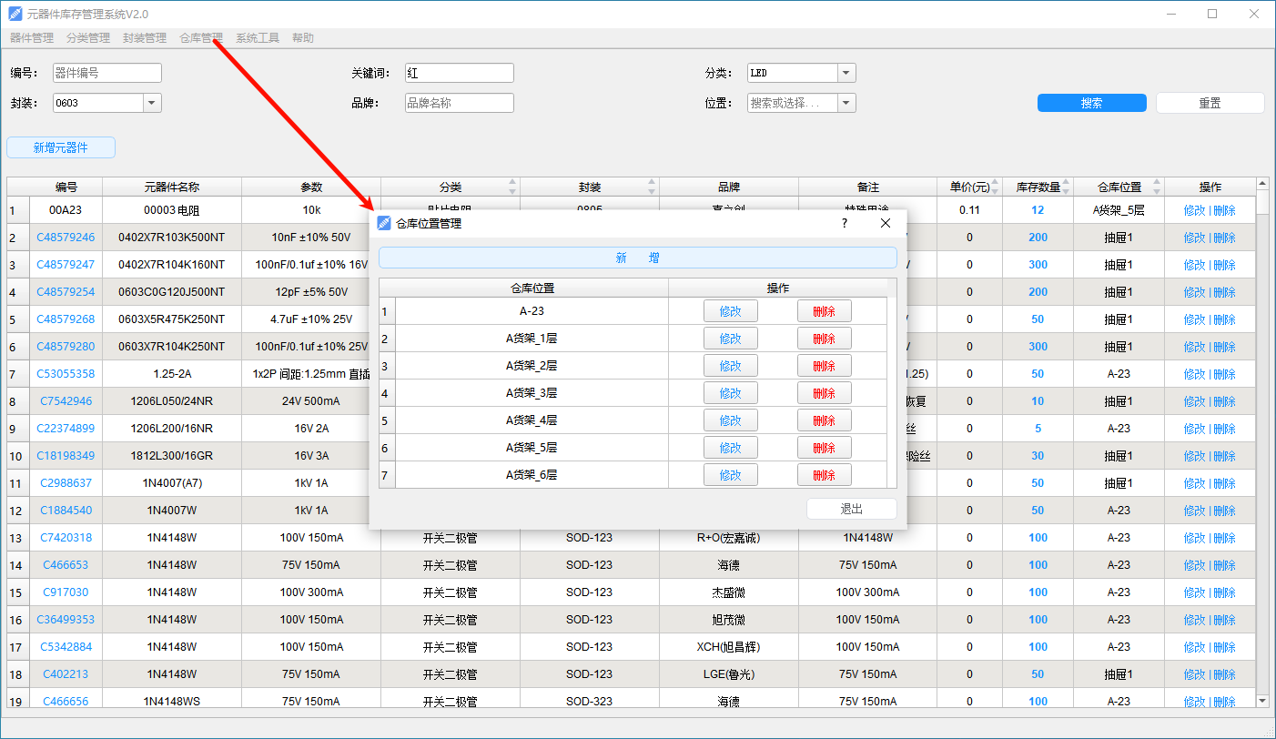Click 修改 for A货架_2层

731,366
